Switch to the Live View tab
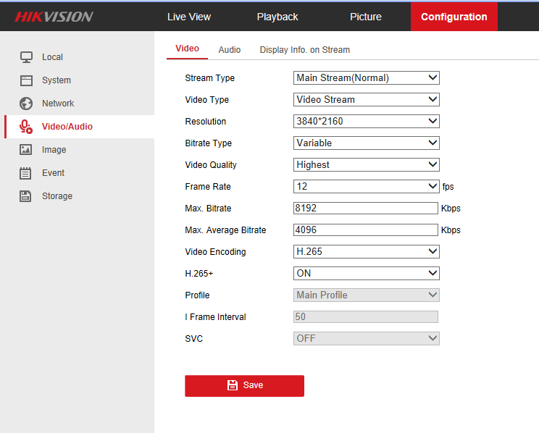The image size is (539, 433). point(189,17)
